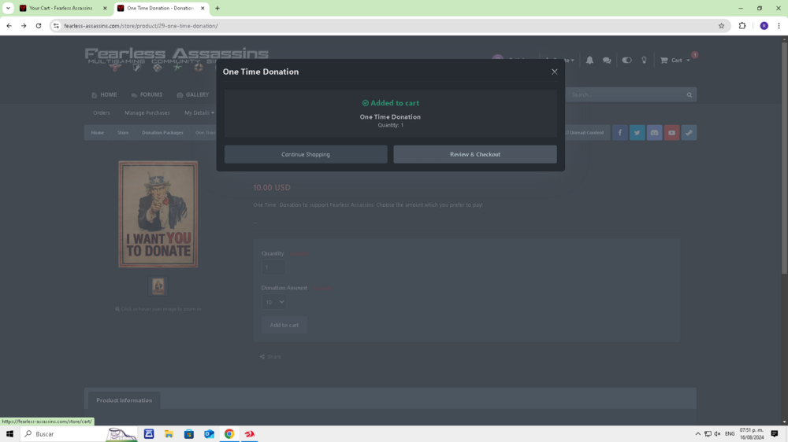Click Donation Packages breadcrumb
Image resolution: width=788 pixels, height=442 pixels.
pos(162,132)
